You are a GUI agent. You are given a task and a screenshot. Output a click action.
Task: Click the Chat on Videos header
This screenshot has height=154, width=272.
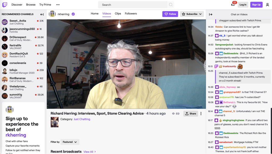(x=239, y=14)
